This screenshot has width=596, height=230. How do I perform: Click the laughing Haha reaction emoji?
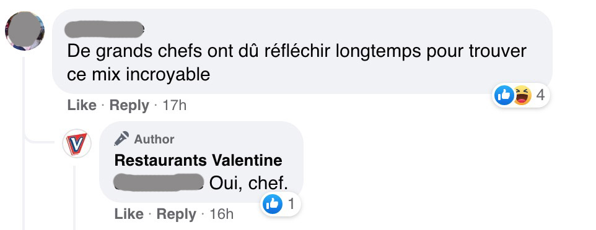click(x=522, y=95)
